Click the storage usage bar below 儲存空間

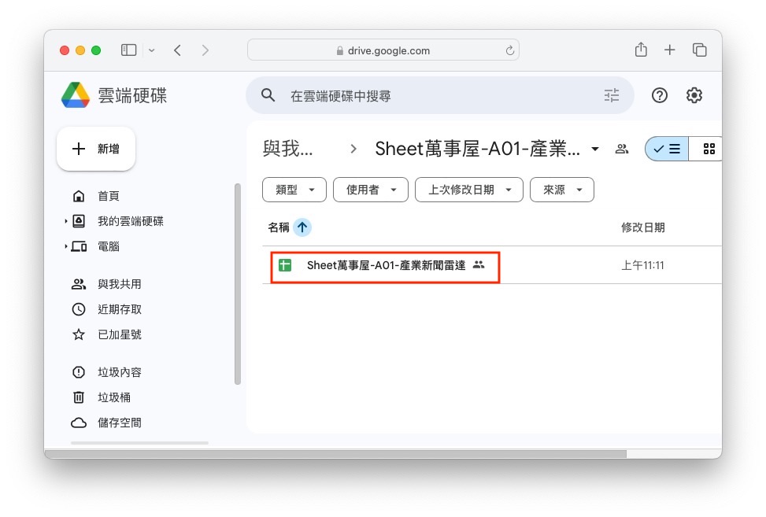(x=139, y=443)
